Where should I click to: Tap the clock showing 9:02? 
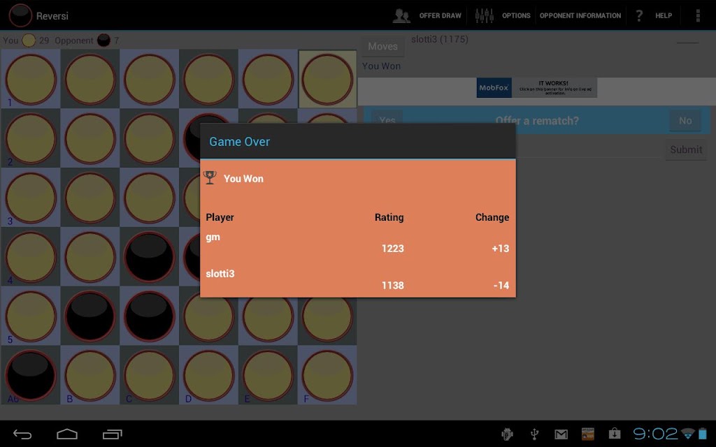654,434
